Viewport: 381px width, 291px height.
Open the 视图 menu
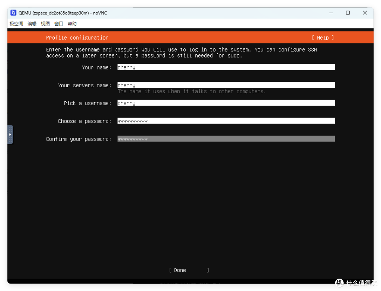tap(45, 24)
